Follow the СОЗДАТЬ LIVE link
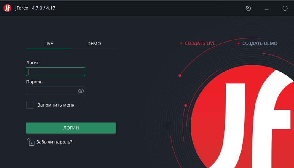Viewport: 294px width, 168px height. pyautogui.click(x=200, y=43)
